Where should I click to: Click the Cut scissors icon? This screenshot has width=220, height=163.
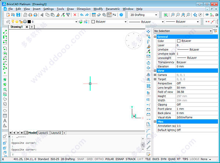[42, 15]
